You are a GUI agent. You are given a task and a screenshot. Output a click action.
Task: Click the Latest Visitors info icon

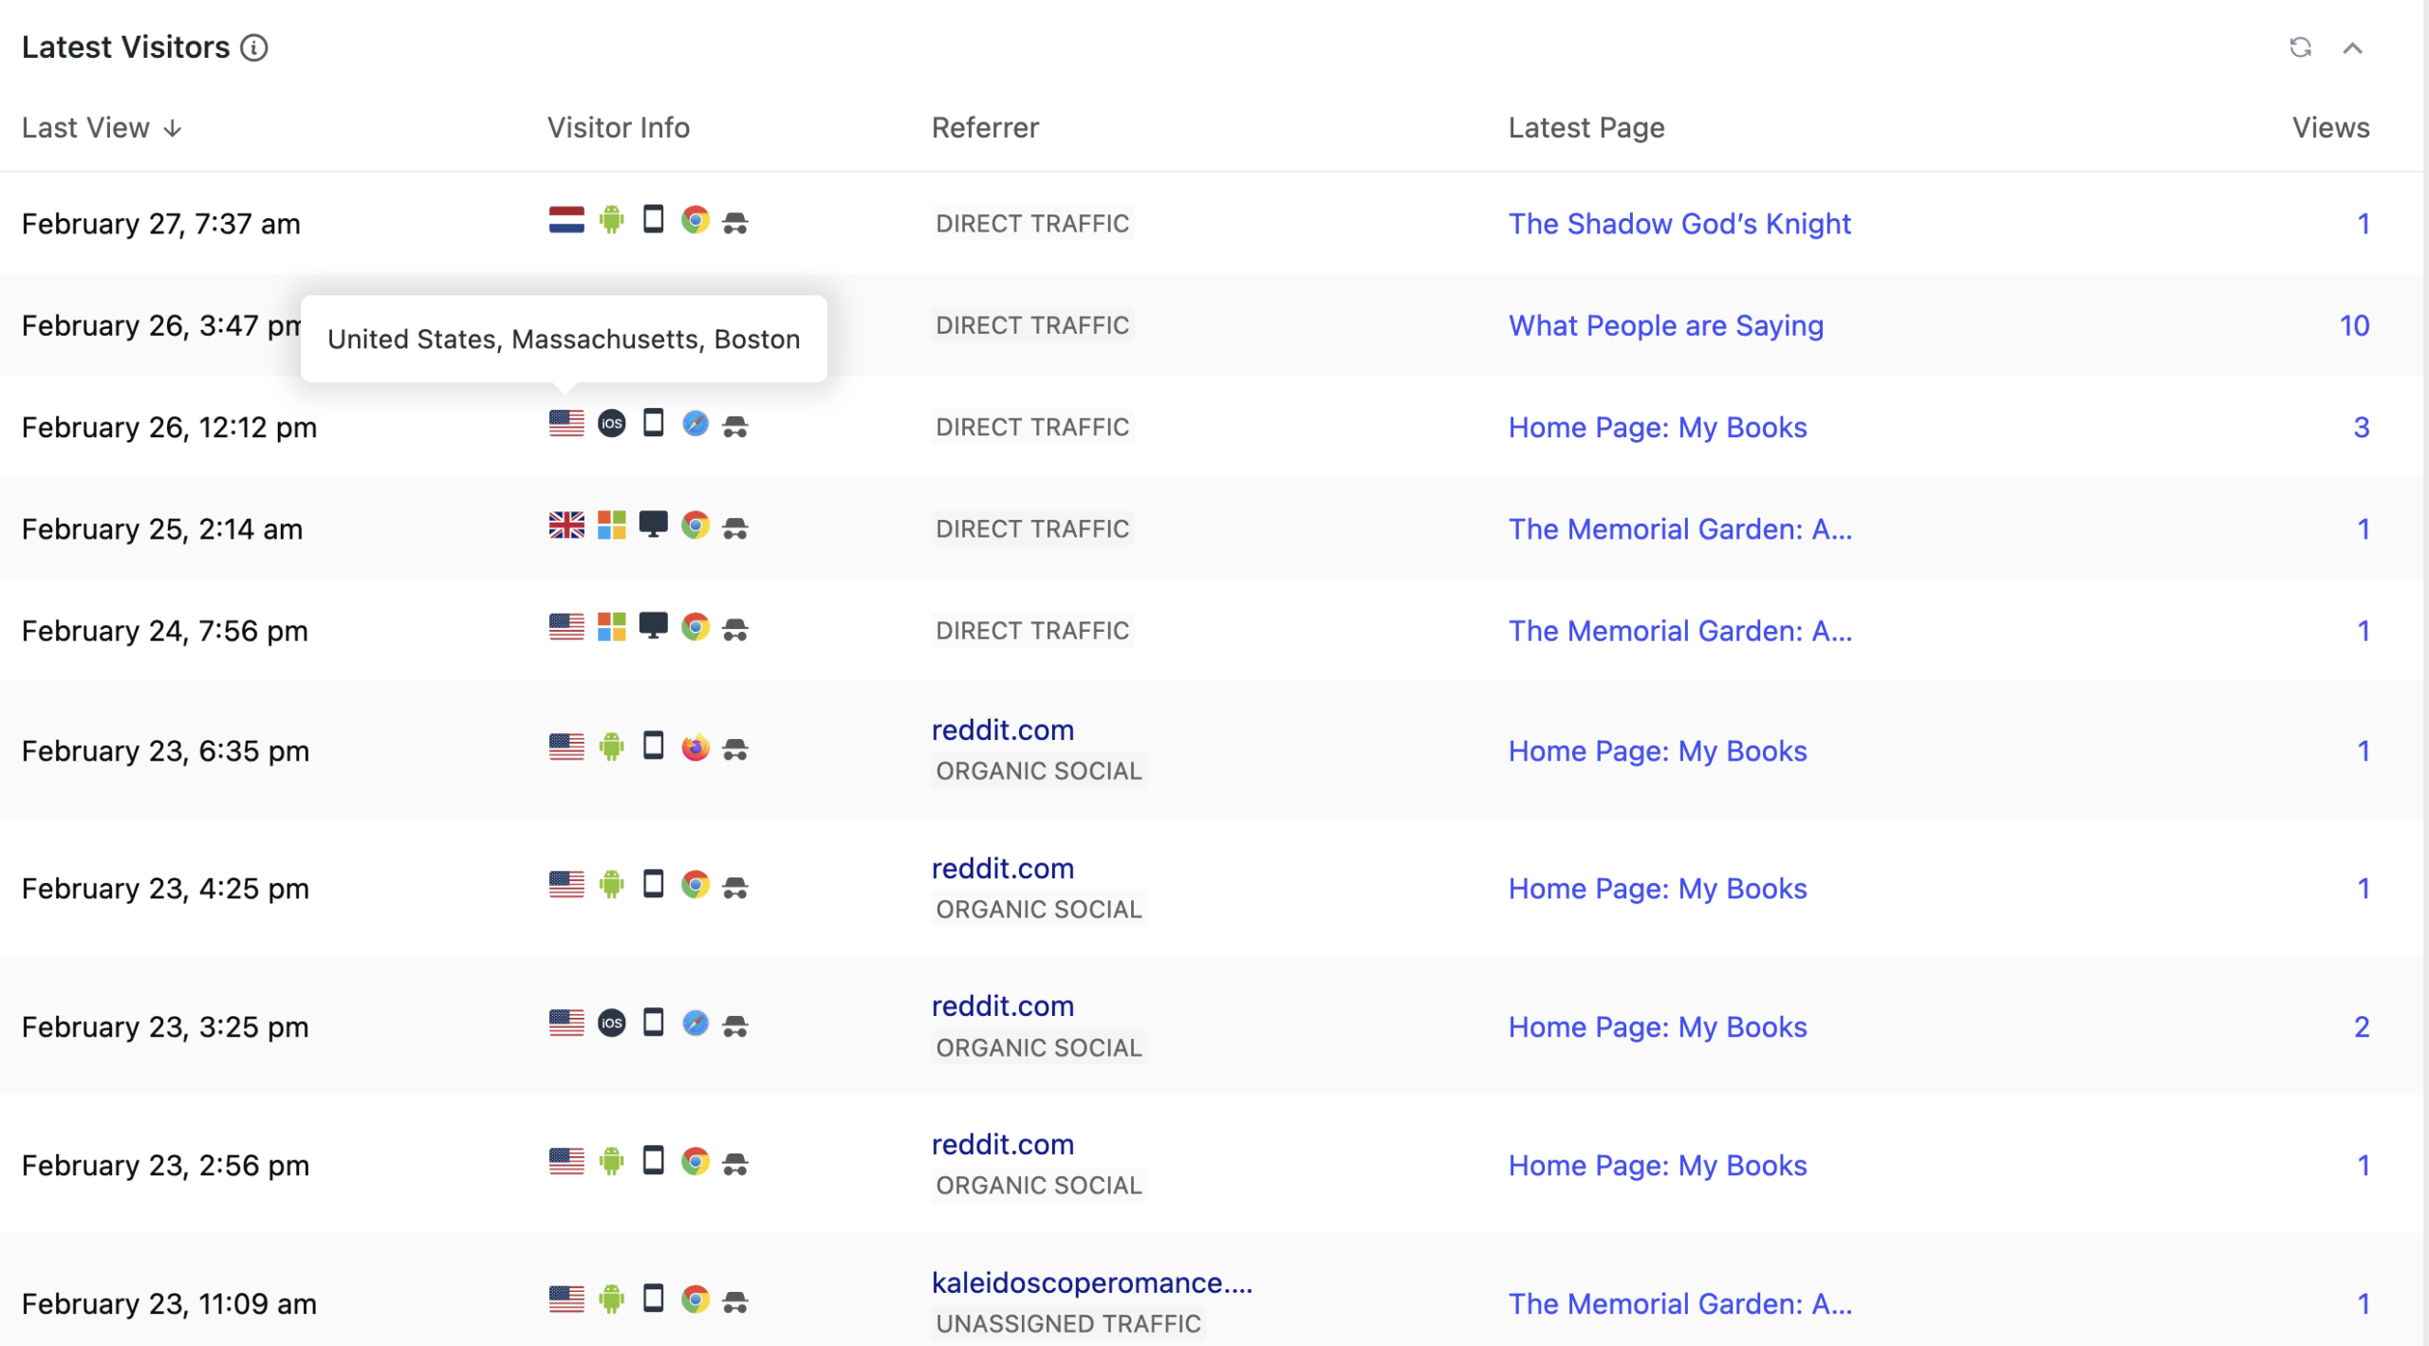click(x=253, y=47)
